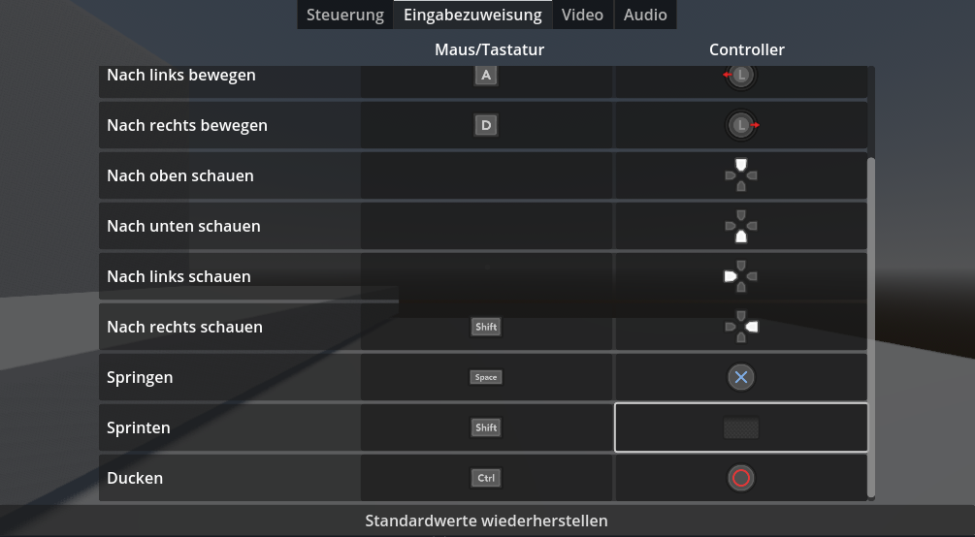Click the Ctrl key binding for Ducken
Image resolution: width=975 pixels, height=537 pixels.
[x=486, y=478]
